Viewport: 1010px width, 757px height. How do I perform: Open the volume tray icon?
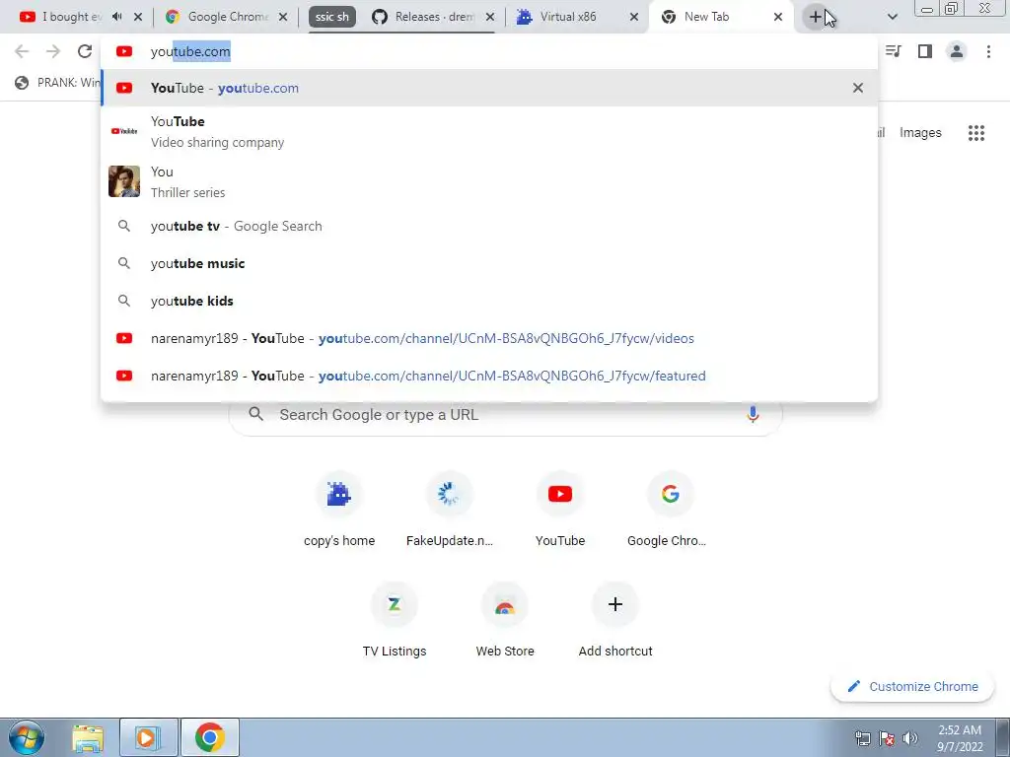910,738
